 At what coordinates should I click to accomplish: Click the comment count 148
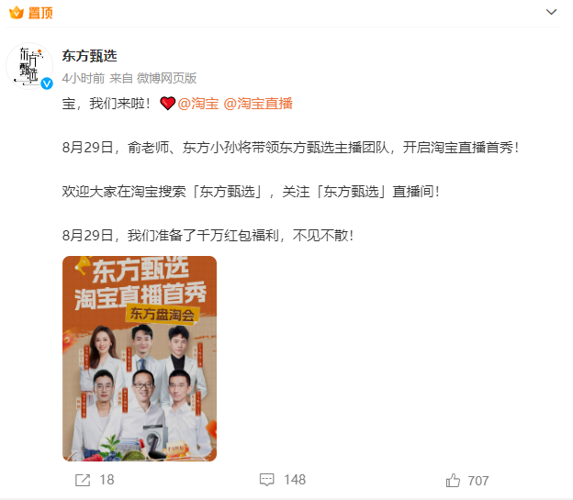(295, 480)
